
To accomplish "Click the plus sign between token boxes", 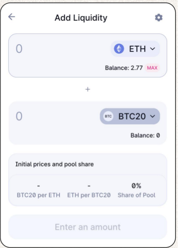I will coord(88,89).
